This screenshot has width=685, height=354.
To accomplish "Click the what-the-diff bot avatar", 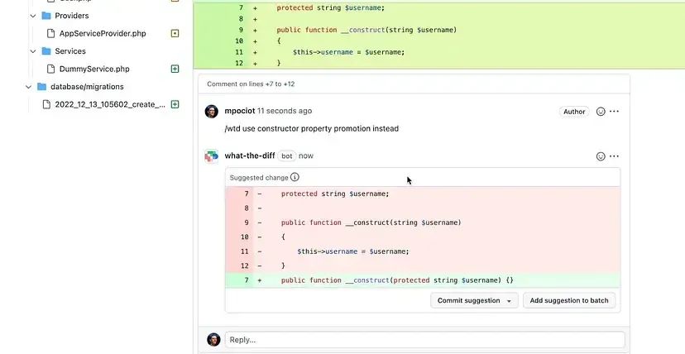I will [x=212, y=155].
